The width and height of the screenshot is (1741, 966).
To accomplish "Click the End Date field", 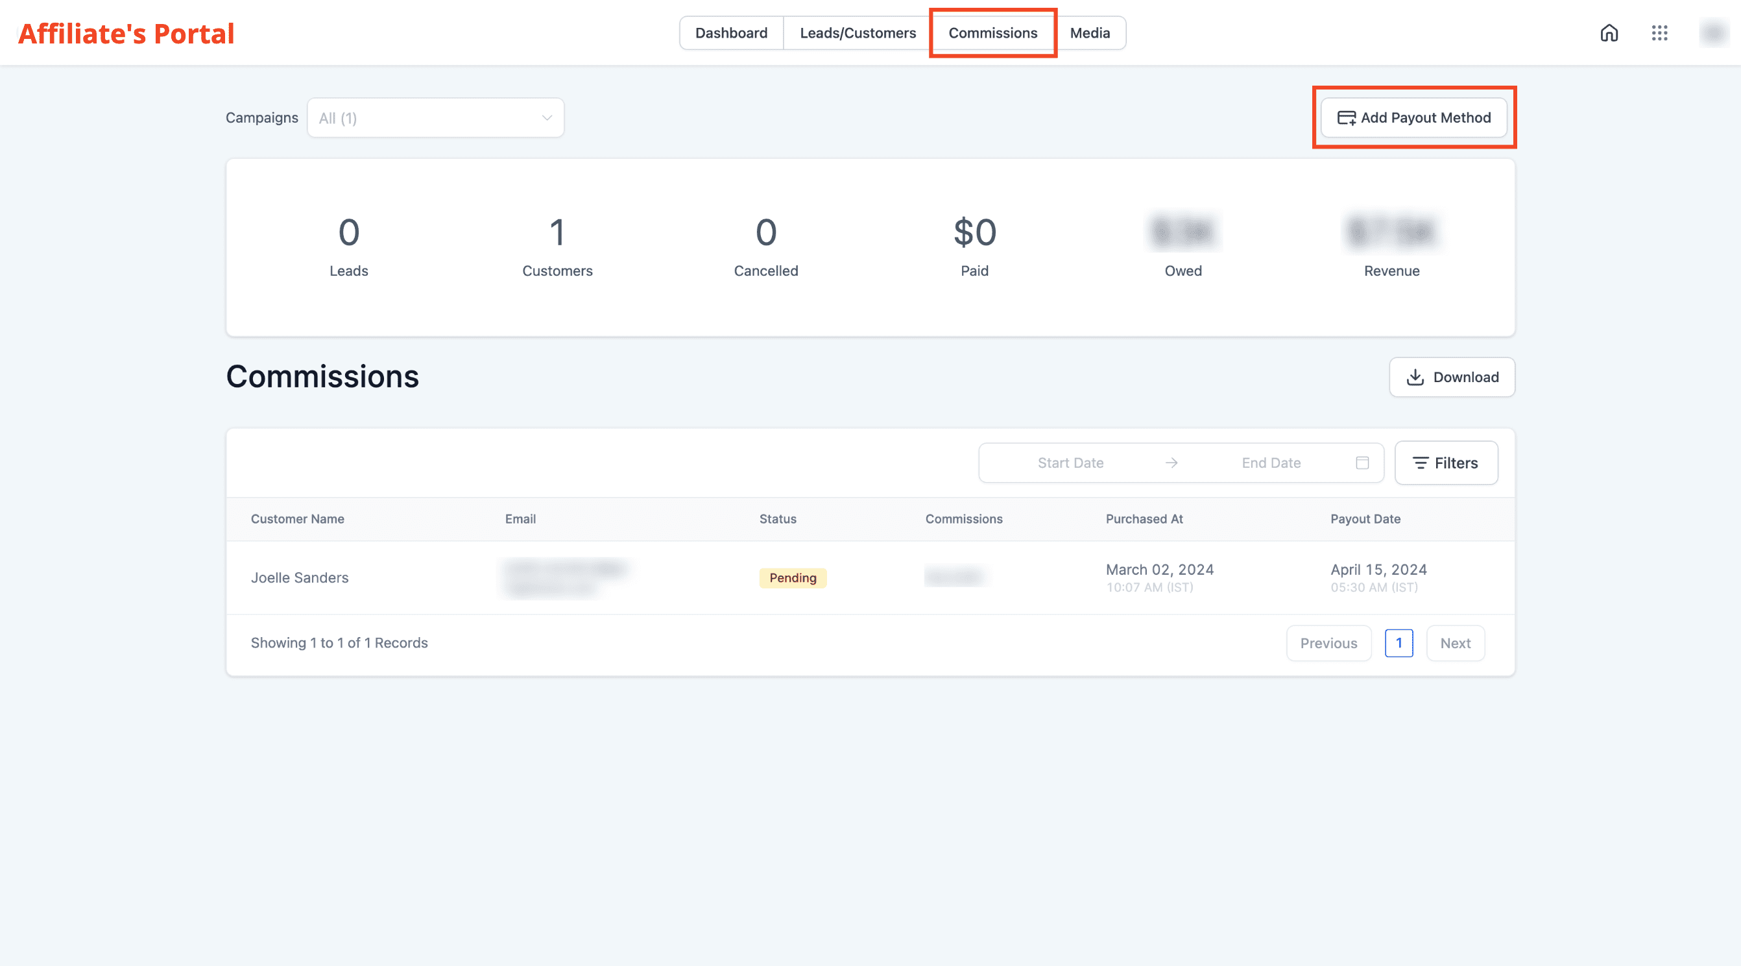I will click(x=1271, y=463).
